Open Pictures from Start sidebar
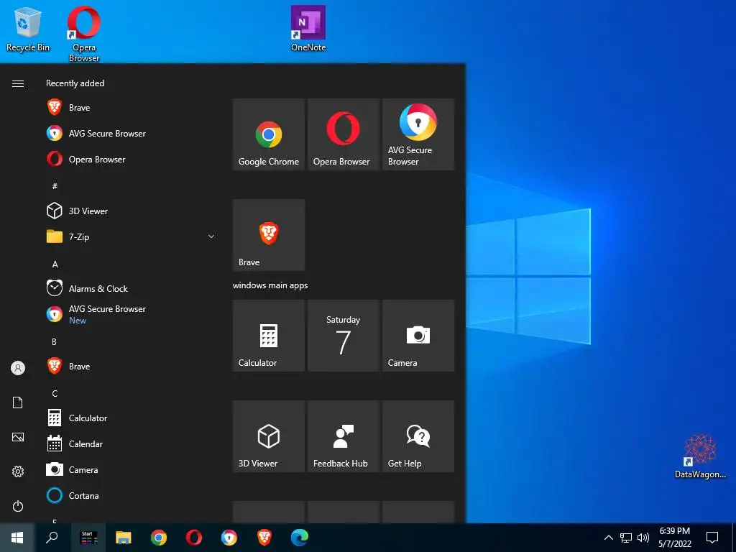736x552 pixels. click(x=18, y=437)
